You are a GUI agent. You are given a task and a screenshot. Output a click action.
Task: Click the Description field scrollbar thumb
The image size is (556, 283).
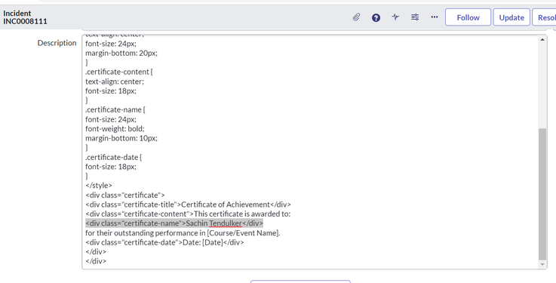pos(542,195)
